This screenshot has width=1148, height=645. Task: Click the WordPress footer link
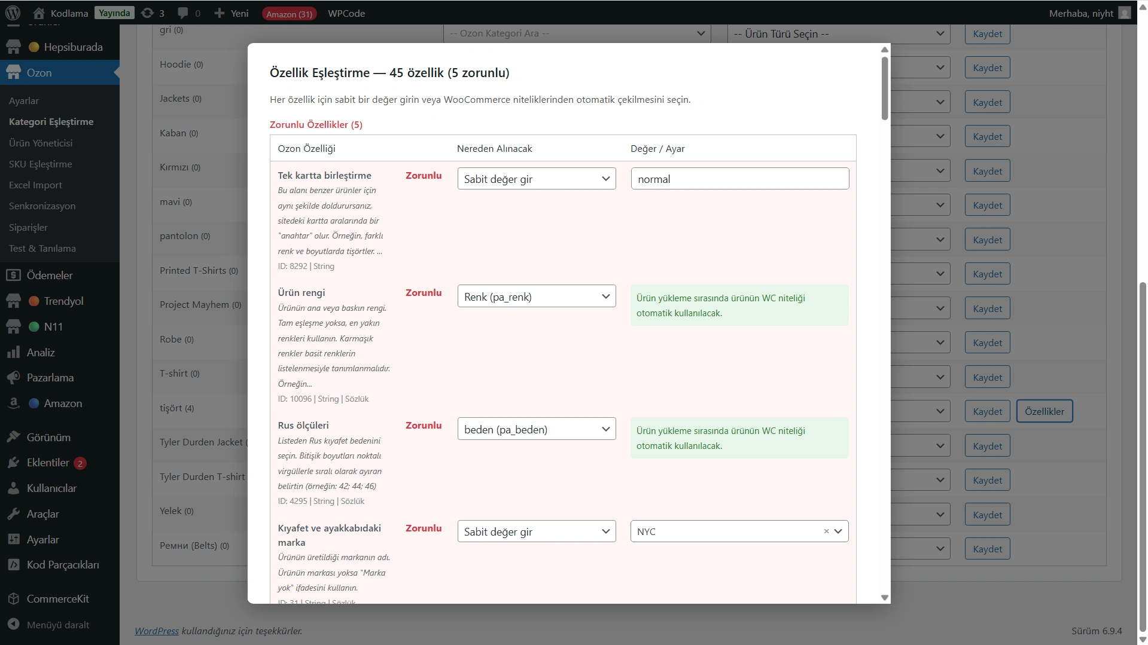(x=157, y=631)
